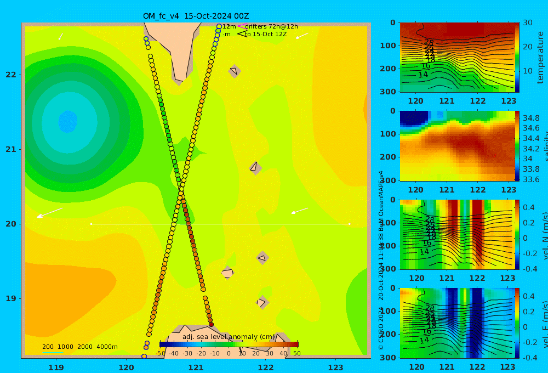Click the main map longitude label 123
Image resolution: width=548 pixels, height=373 pixels.
[x=335, y=368]
